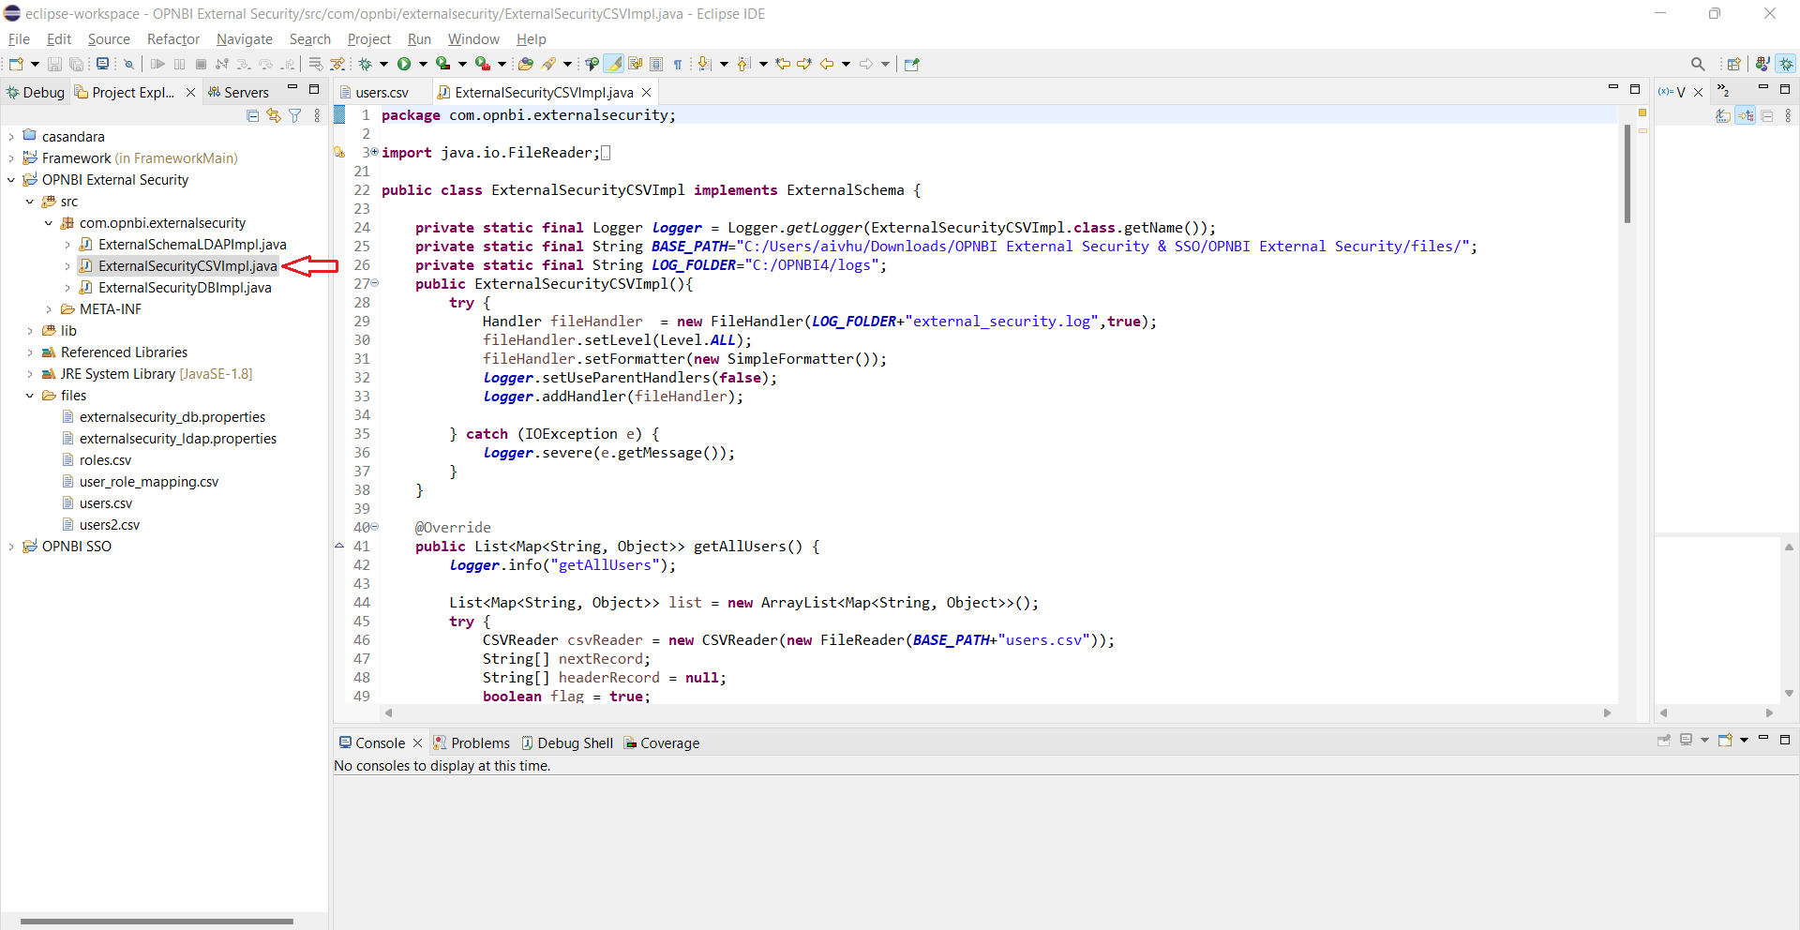The image size is (1800, 930).
Task: Expand folded imports at line 3
Action: 374,151
